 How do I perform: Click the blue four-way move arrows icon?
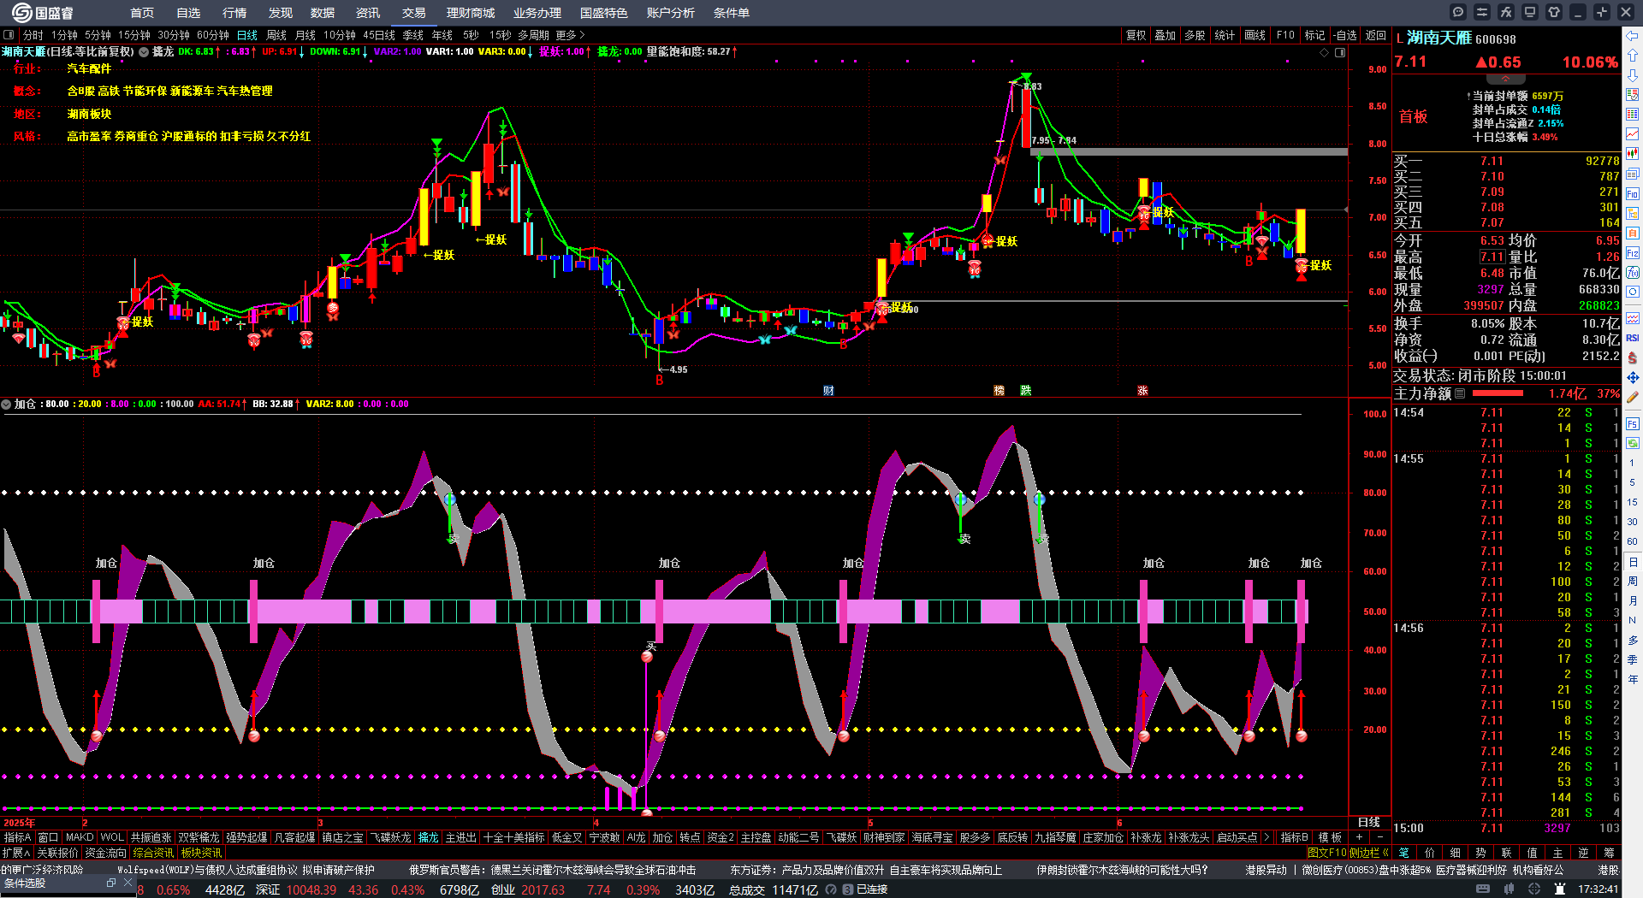click(1633, 377)
